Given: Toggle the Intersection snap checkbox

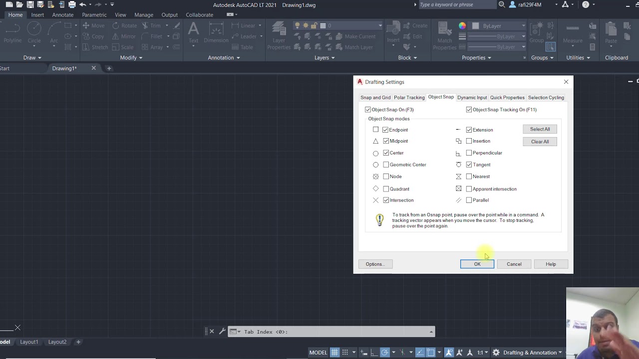Looking at the screenshot, I should tap(386, 200).
